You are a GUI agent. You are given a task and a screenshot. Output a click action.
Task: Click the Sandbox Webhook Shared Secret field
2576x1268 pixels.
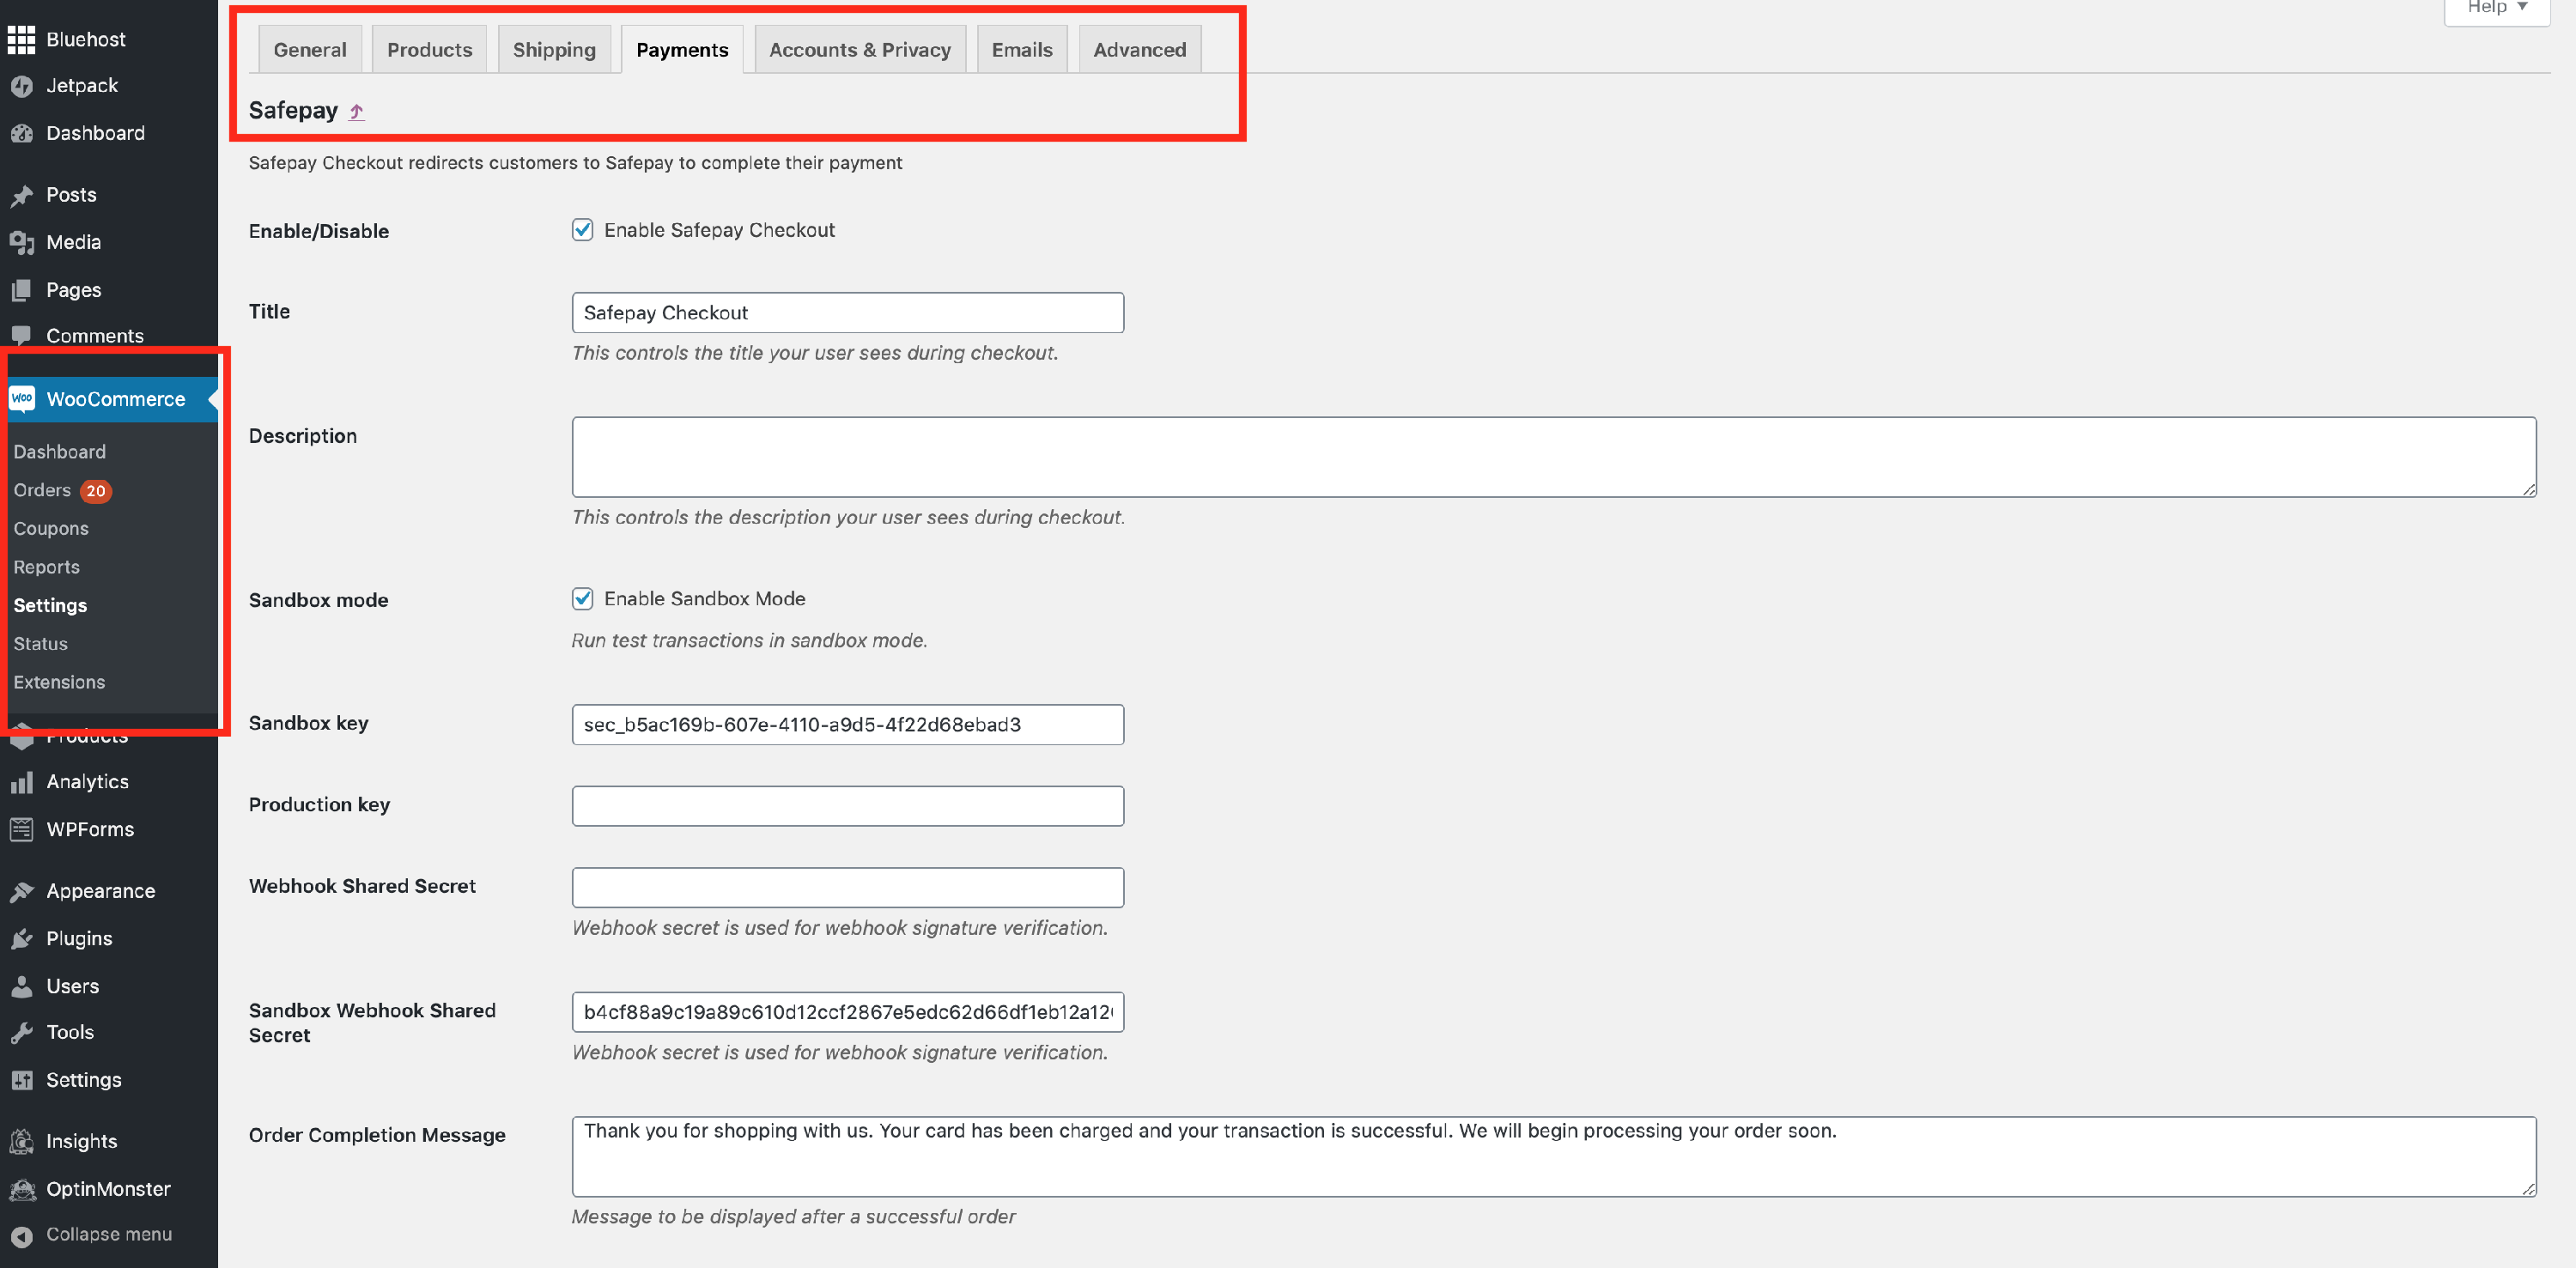[x=847, y=1012]
